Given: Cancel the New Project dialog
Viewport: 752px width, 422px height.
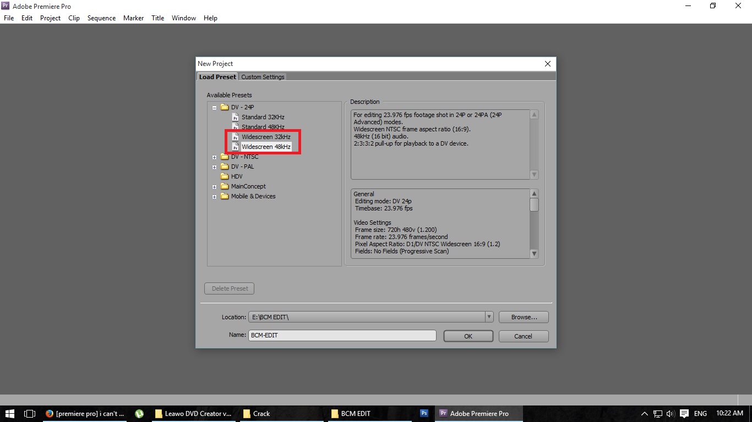Looking at the screenshot, I should coord(524,336).
